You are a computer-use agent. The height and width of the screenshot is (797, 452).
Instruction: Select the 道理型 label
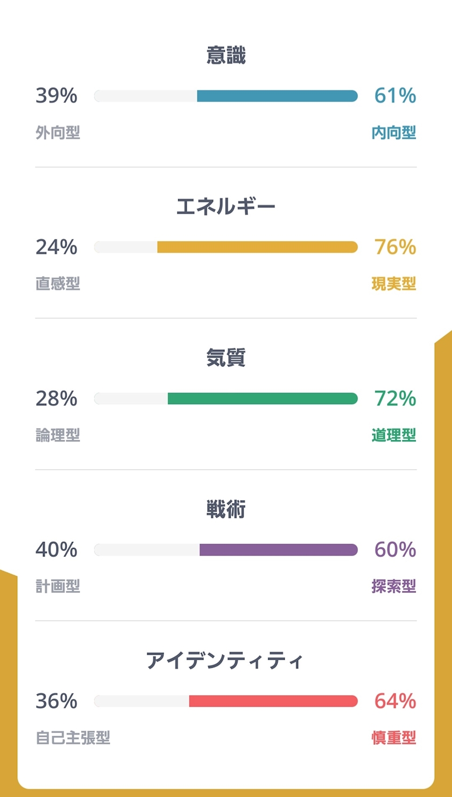coord(394,435)
